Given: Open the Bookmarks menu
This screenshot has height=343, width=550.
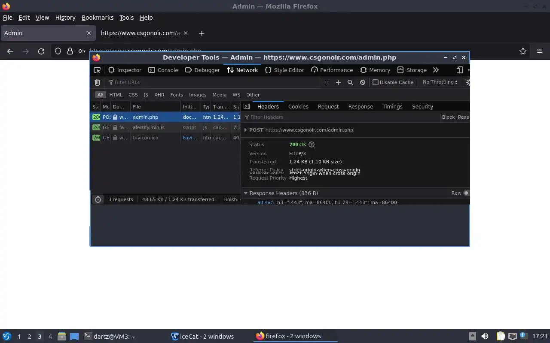Looking at the screenshot, I should point(98,18).
